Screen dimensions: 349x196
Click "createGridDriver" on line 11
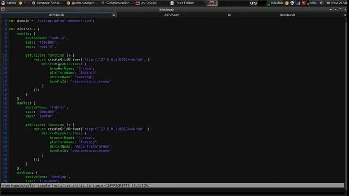click(64, 59)
